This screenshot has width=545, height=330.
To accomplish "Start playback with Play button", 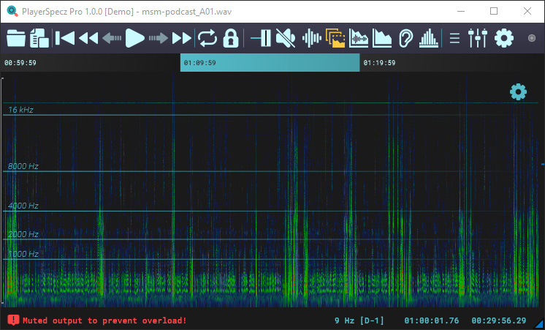I will pos(134,38).
